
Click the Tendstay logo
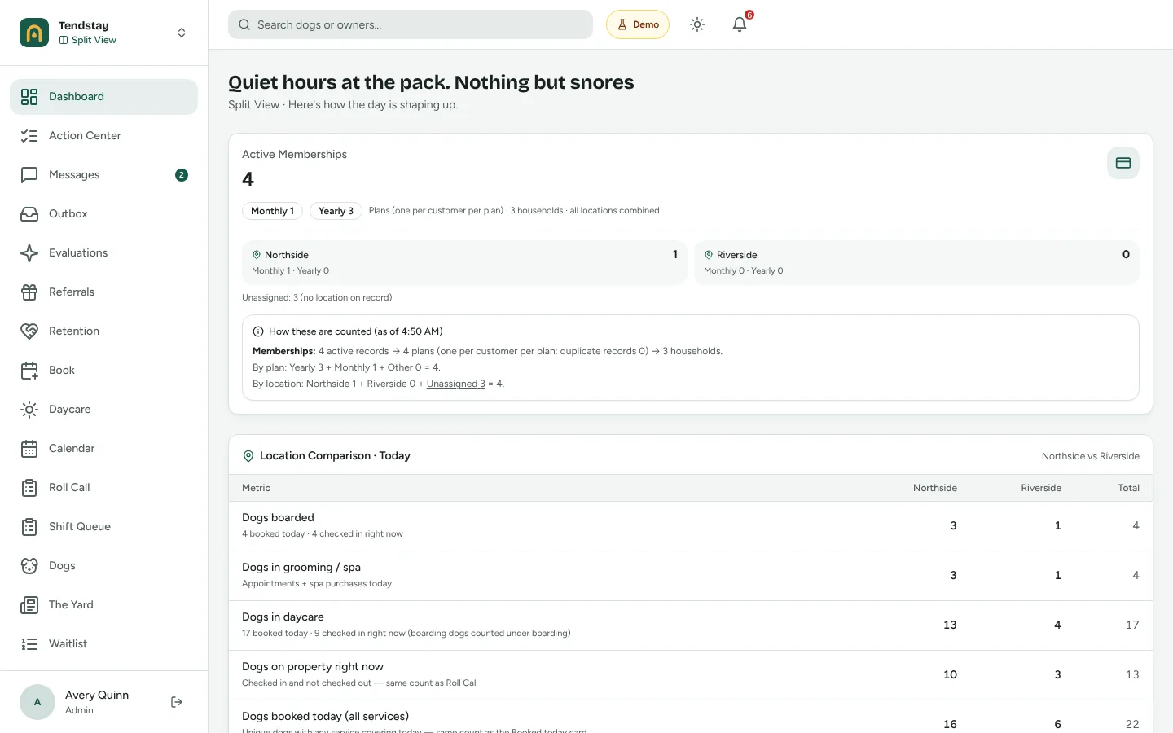coord(34,33)
